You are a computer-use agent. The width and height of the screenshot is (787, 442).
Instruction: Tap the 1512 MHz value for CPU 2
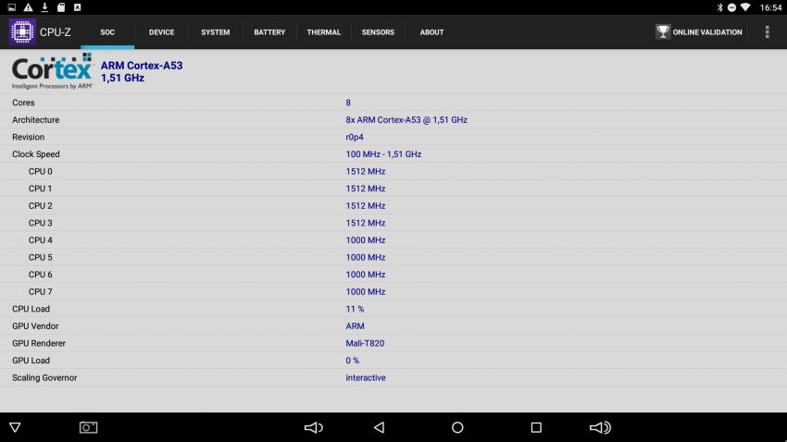366,205
